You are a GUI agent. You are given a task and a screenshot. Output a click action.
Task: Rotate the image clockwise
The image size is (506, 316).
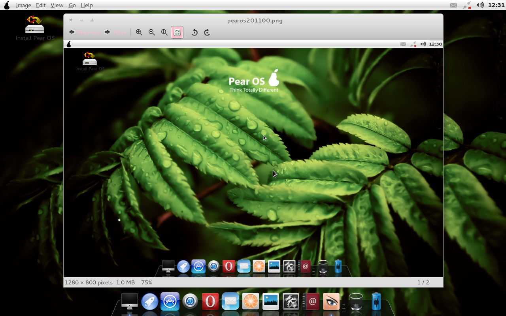(x=207, y=32)
